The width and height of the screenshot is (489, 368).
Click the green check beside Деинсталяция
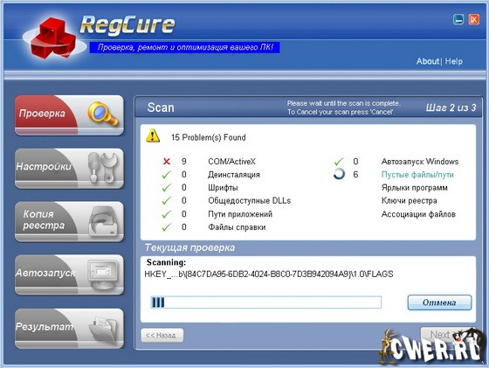[167, 175]
